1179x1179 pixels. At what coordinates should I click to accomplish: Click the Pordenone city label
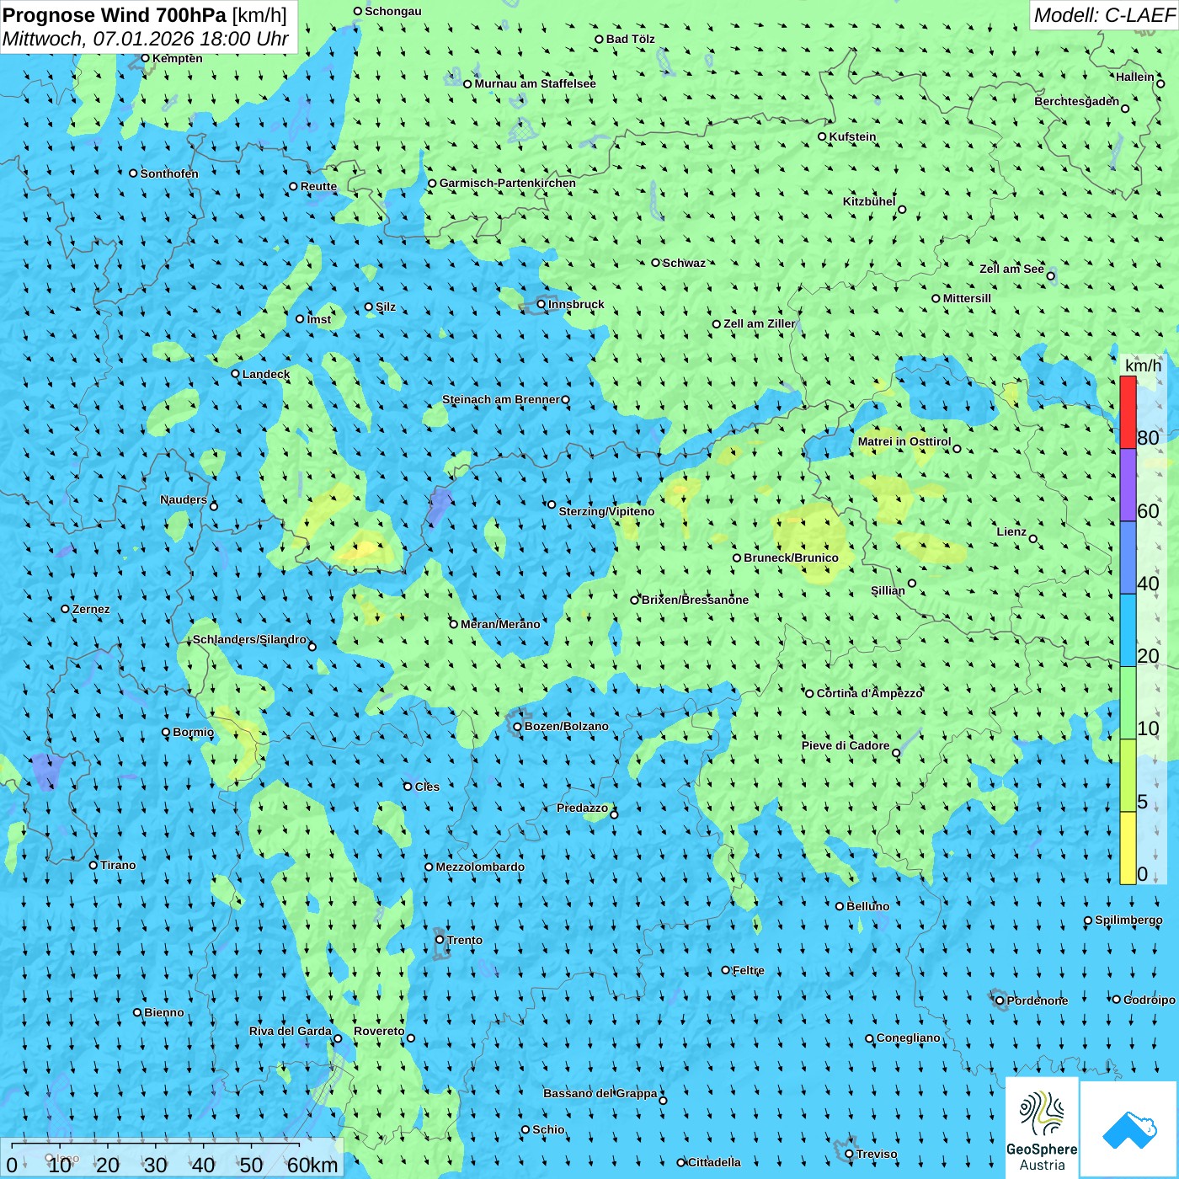tap(1038, 1000)
